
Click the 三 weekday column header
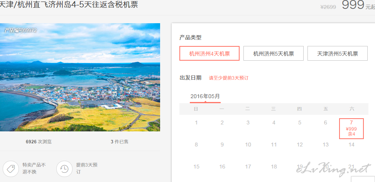tap(274, 109)
